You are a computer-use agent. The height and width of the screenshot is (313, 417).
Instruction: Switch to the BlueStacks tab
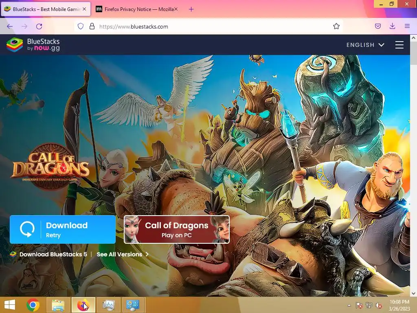46,9
